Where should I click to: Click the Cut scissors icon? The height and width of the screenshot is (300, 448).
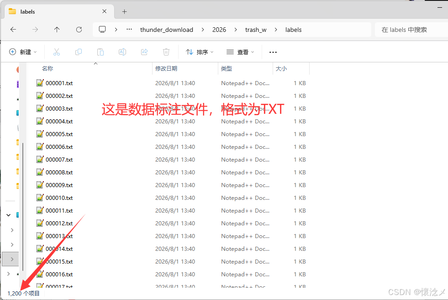57,52
